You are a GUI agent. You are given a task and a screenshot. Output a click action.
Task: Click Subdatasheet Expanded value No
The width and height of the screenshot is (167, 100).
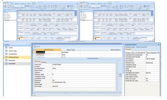[x=152, y=55]
